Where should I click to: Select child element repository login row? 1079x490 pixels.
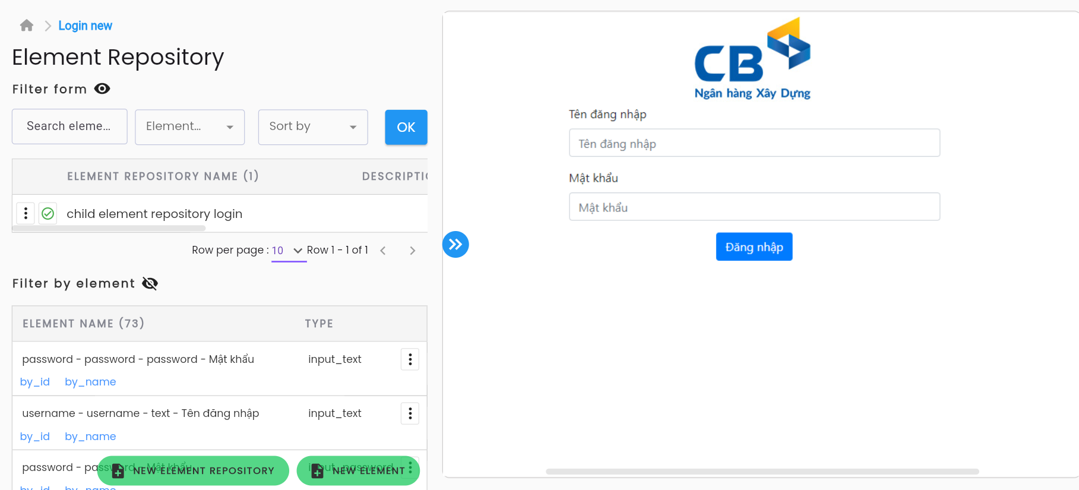point(220,213)
